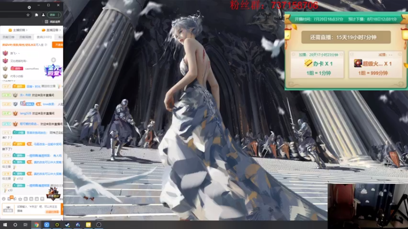Click the shopping basket icon in chat toolbar
This screenshot has height=229, width=408.
click(20, 199)
